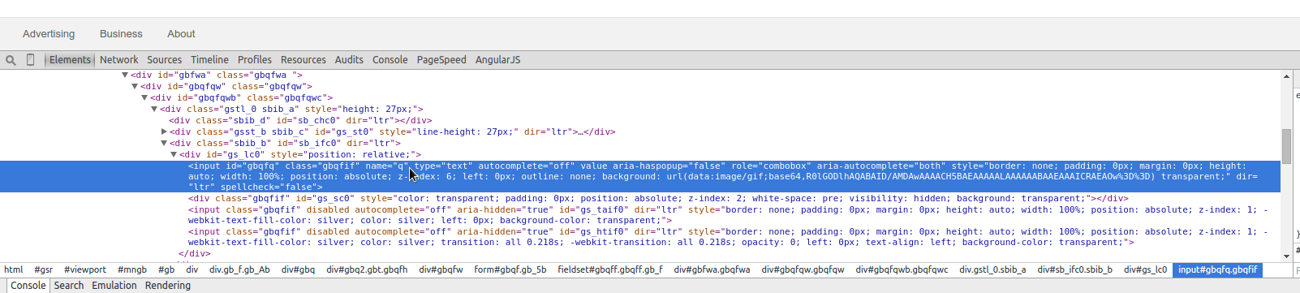Collapse the div#gs_lc0 node
The width and height of the screenshot is (1300, 293).
point(174,154)
